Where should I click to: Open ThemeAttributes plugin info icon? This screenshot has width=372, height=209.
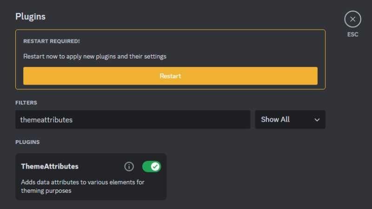coord(129,166)
